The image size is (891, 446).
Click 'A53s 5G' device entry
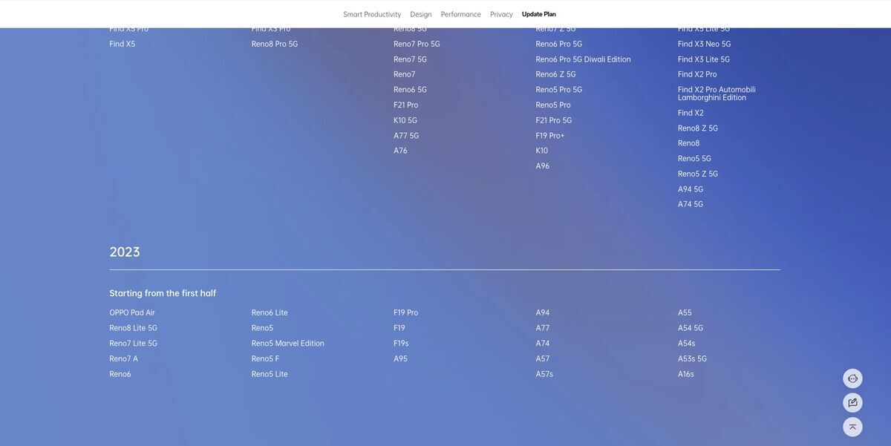pos(692,359)
